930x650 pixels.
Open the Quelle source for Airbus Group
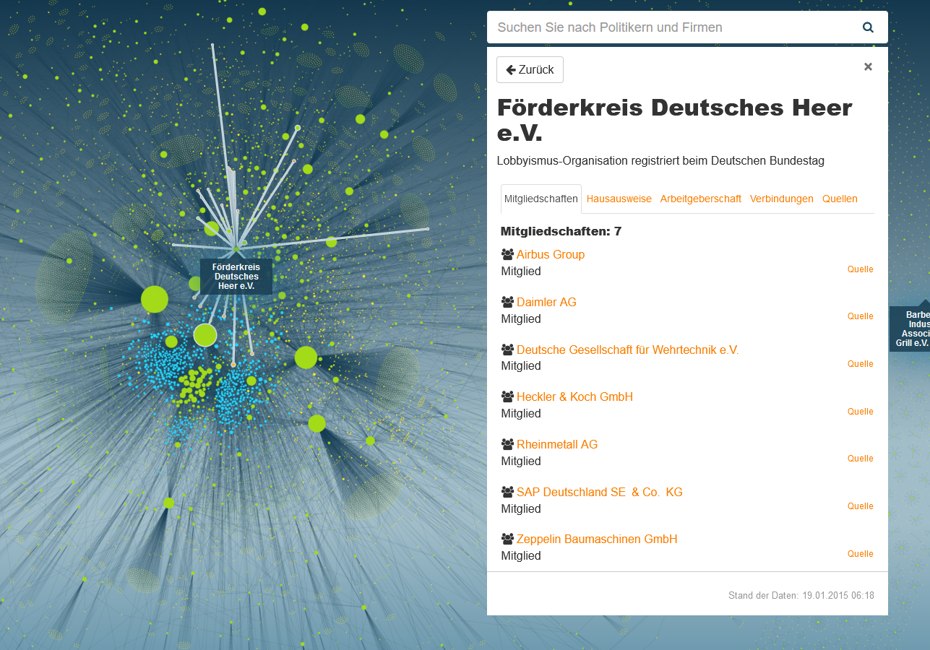point(861,269)
